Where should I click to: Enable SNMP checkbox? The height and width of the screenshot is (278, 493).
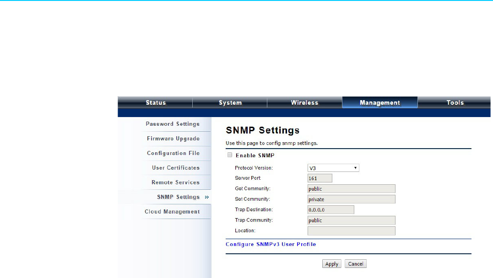tap(230, 155)
